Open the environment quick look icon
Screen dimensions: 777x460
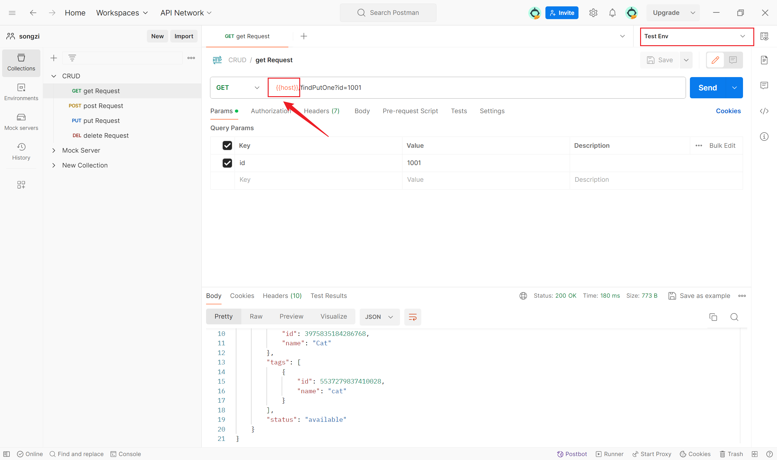coord(764,36)
